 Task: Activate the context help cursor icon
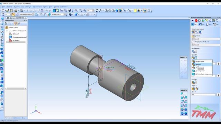tap(70, 11)
